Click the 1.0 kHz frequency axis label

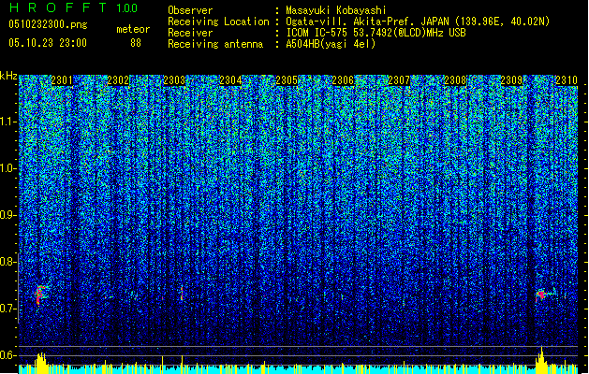pos(7,168)
